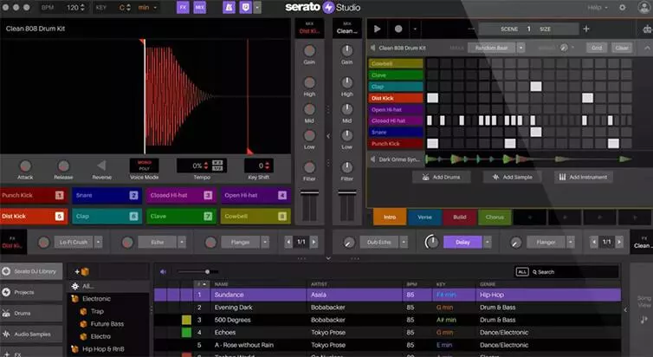Screen dimensions: 653x357
Task: Toggle the MIX panel button
Action: coord(200,8)
